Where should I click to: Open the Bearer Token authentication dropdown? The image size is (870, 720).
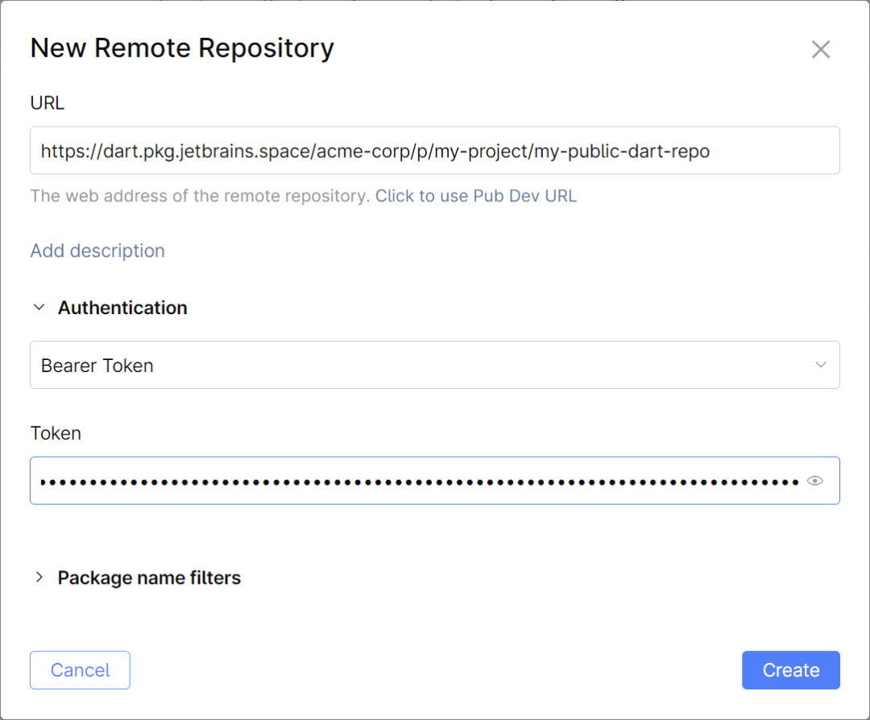[434, 365]
